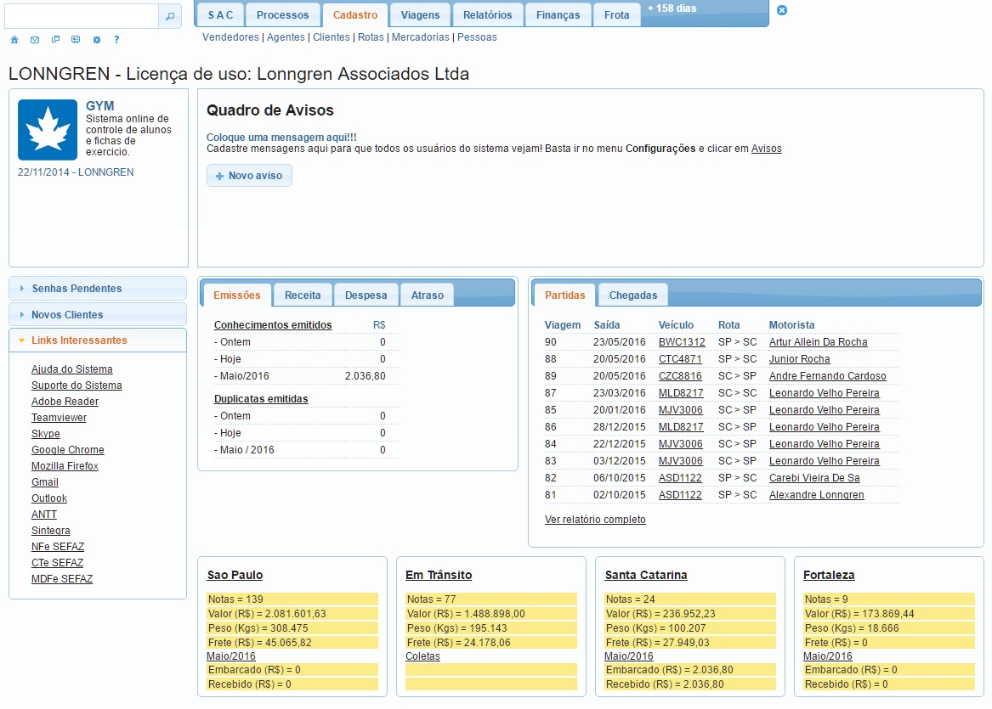This screenshot has height=709, width=992.
Task: Switch to the Finanças tab
Action: click(558, 15)
